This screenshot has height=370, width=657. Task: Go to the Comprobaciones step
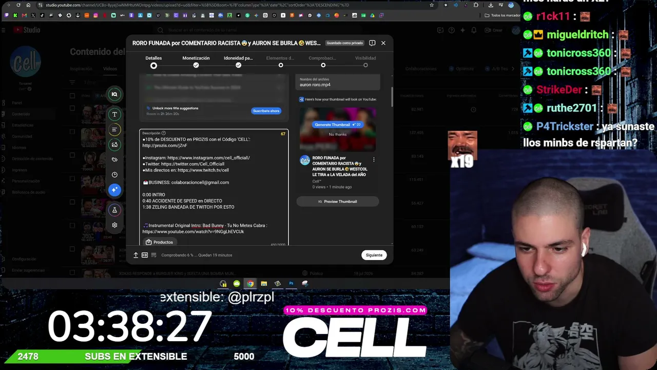click(x=323, y=61)
